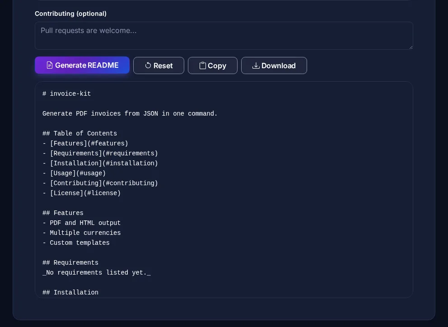Image resolution: width=448 pixels, height=327 pixels.
Task: Click the '## Requirements' heading line
Action: pos(70,263)
